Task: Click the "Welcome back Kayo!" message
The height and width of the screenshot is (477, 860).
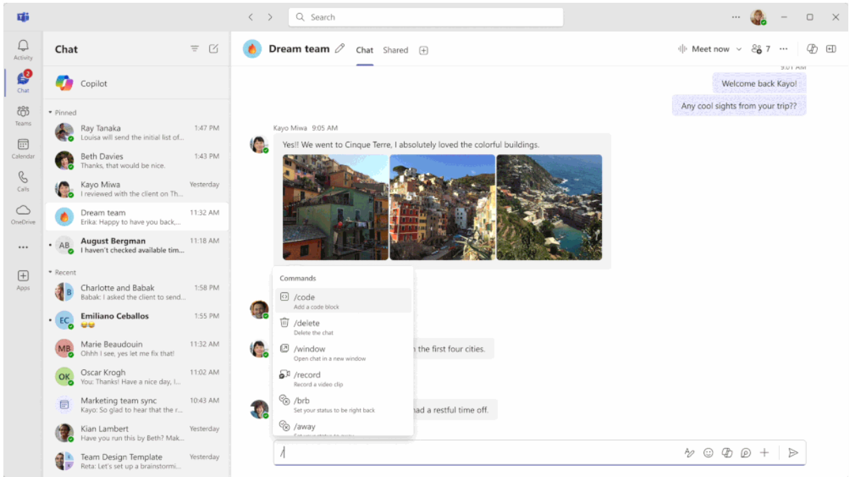Action: click(x=759, y=84)
